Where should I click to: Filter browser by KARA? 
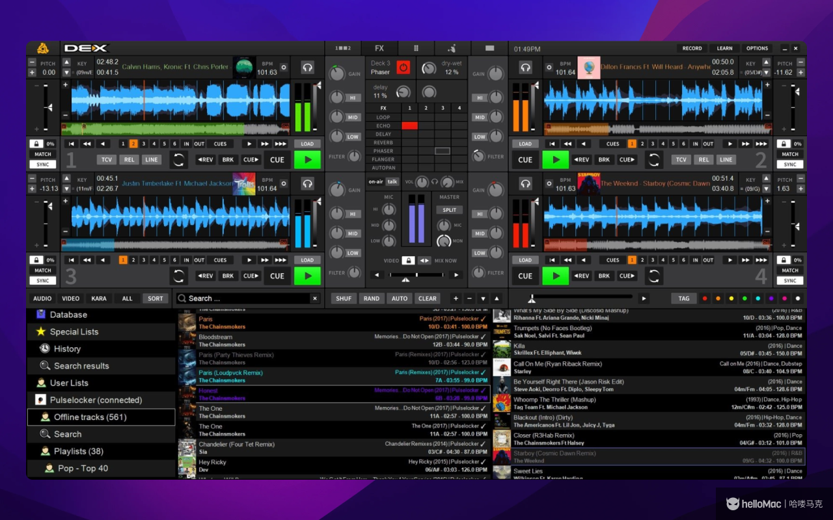(99, 298)
